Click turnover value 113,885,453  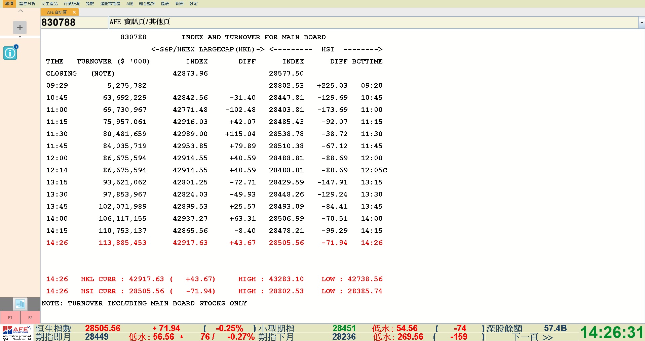point(122,243)
